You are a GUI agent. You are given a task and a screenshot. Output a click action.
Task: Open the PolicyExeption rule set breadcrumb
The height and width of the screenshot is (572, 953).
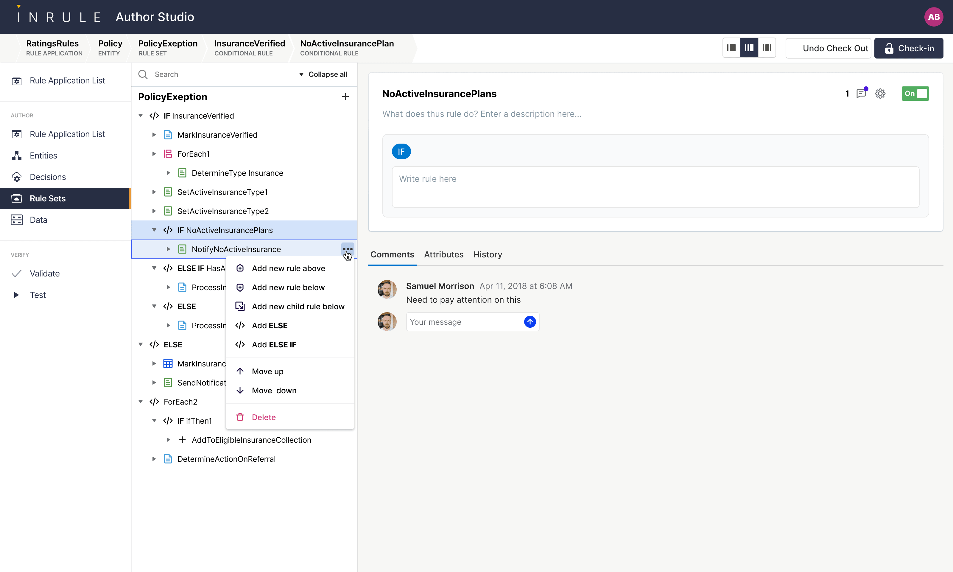pyautogui.click(x=168, y=48)
